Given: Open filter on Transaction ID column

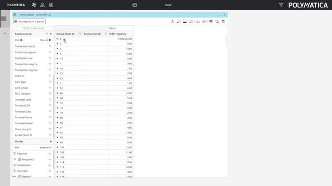Looking at the screenshot, I should pyautogui.click(x=106, y=34).
